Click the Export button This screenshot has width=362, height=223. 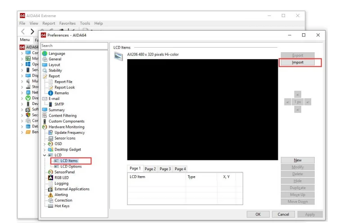coord(298,55)
